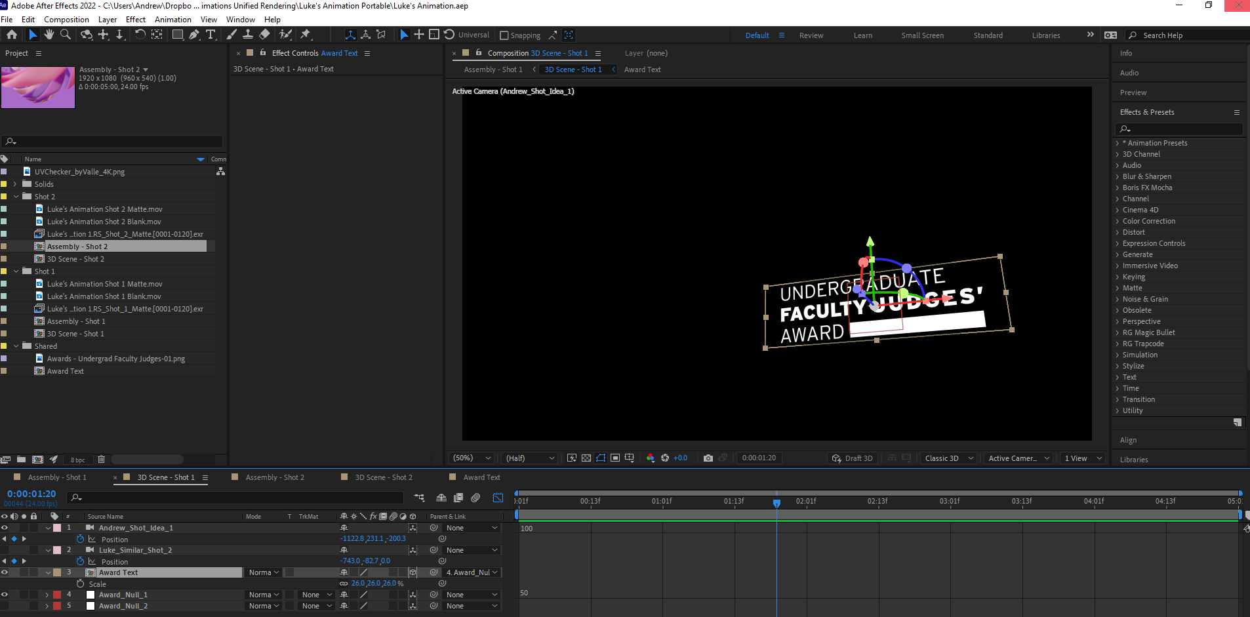Select the Hand tool in the toolbar
The width and height of the screenshot is (1250, 617).
click(x=49, y=35)
